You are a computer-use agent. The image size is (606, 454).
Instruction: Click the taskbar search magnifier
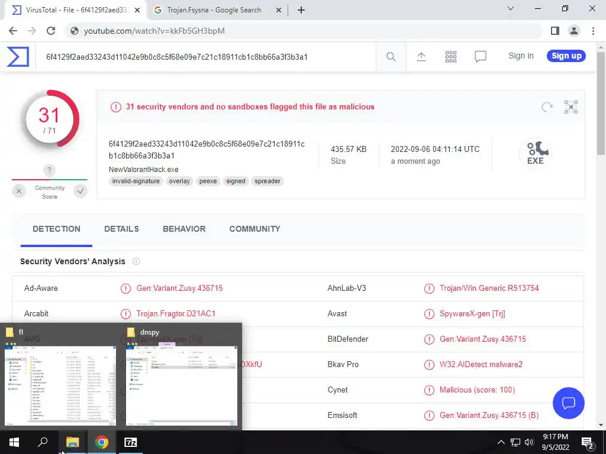pos(43,442)
